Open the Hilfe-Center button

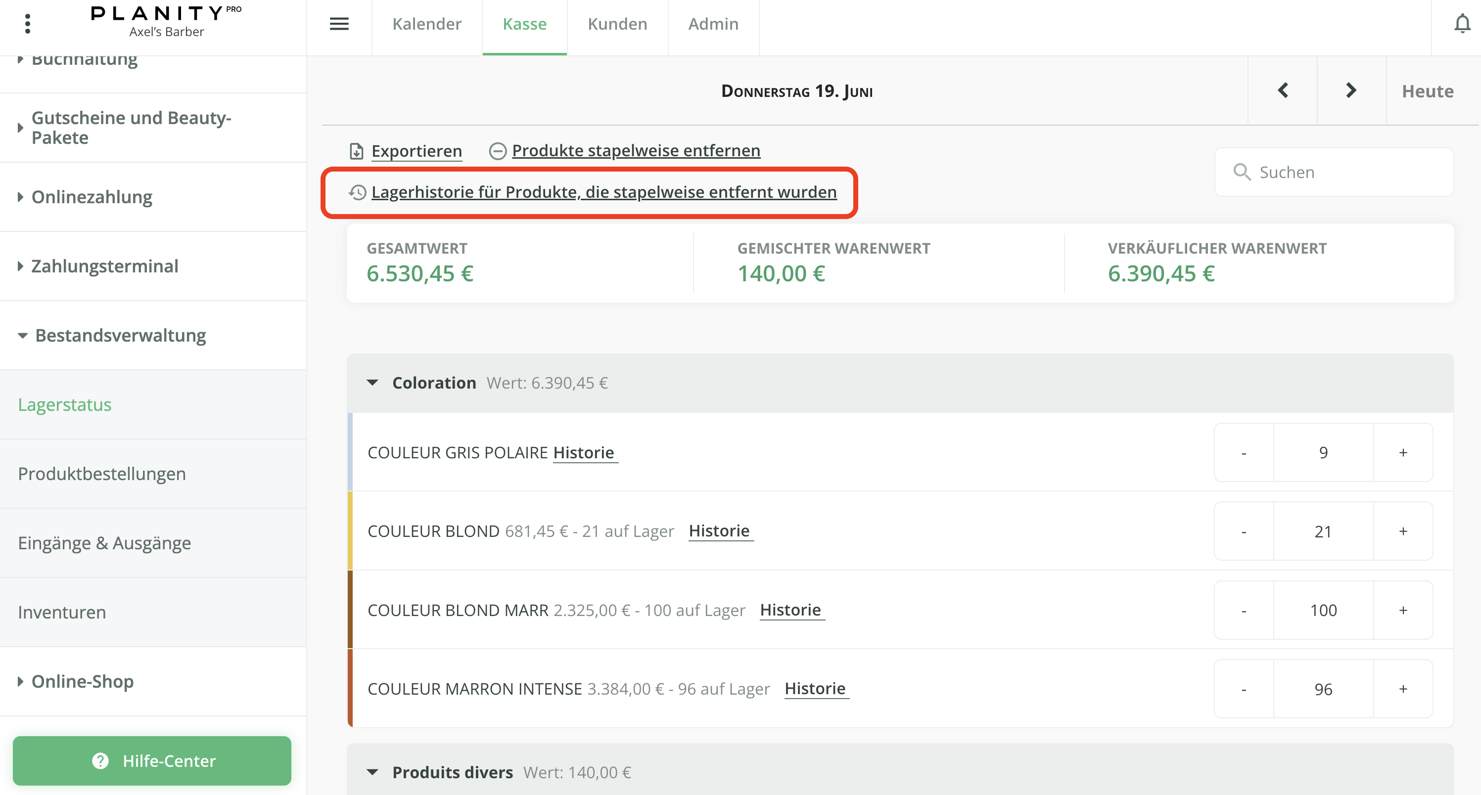(152, 760)
